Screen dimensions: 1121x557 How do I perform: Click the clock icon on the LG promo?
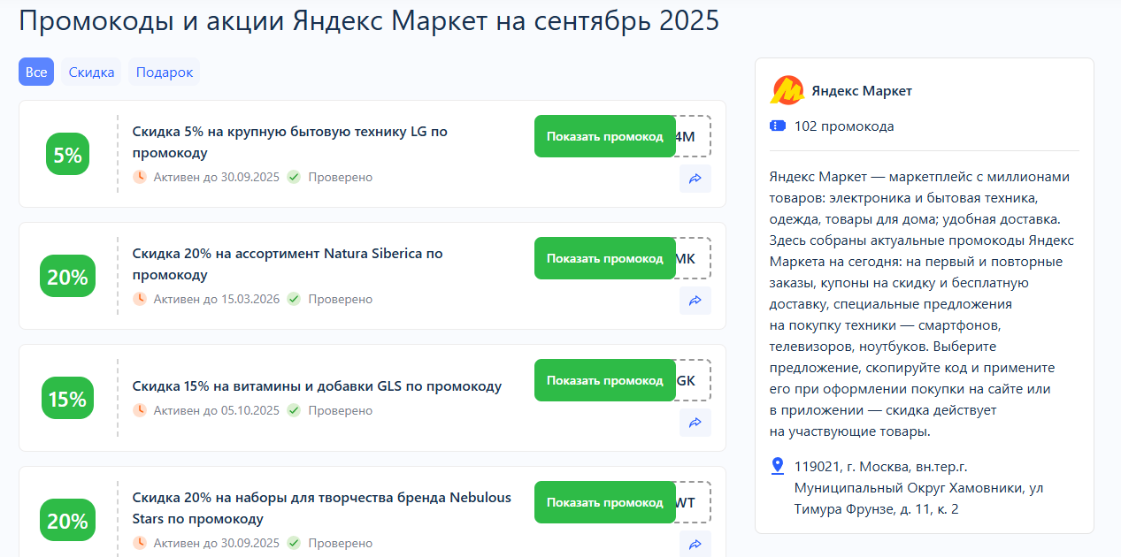pyautogui.click(x=140, y=177)
